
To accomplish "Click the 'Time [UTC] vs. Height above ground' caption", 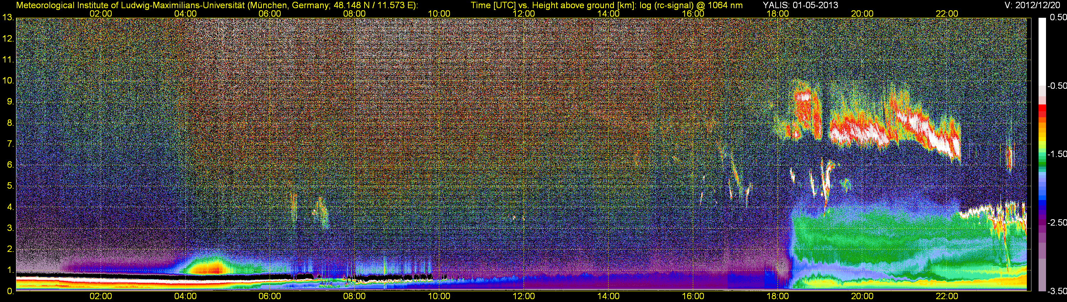I will click(606, 5).
